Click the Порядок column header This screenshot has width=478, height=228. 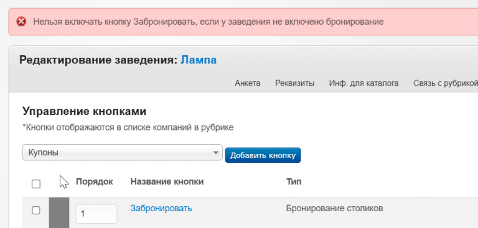[x=94, y=182]
